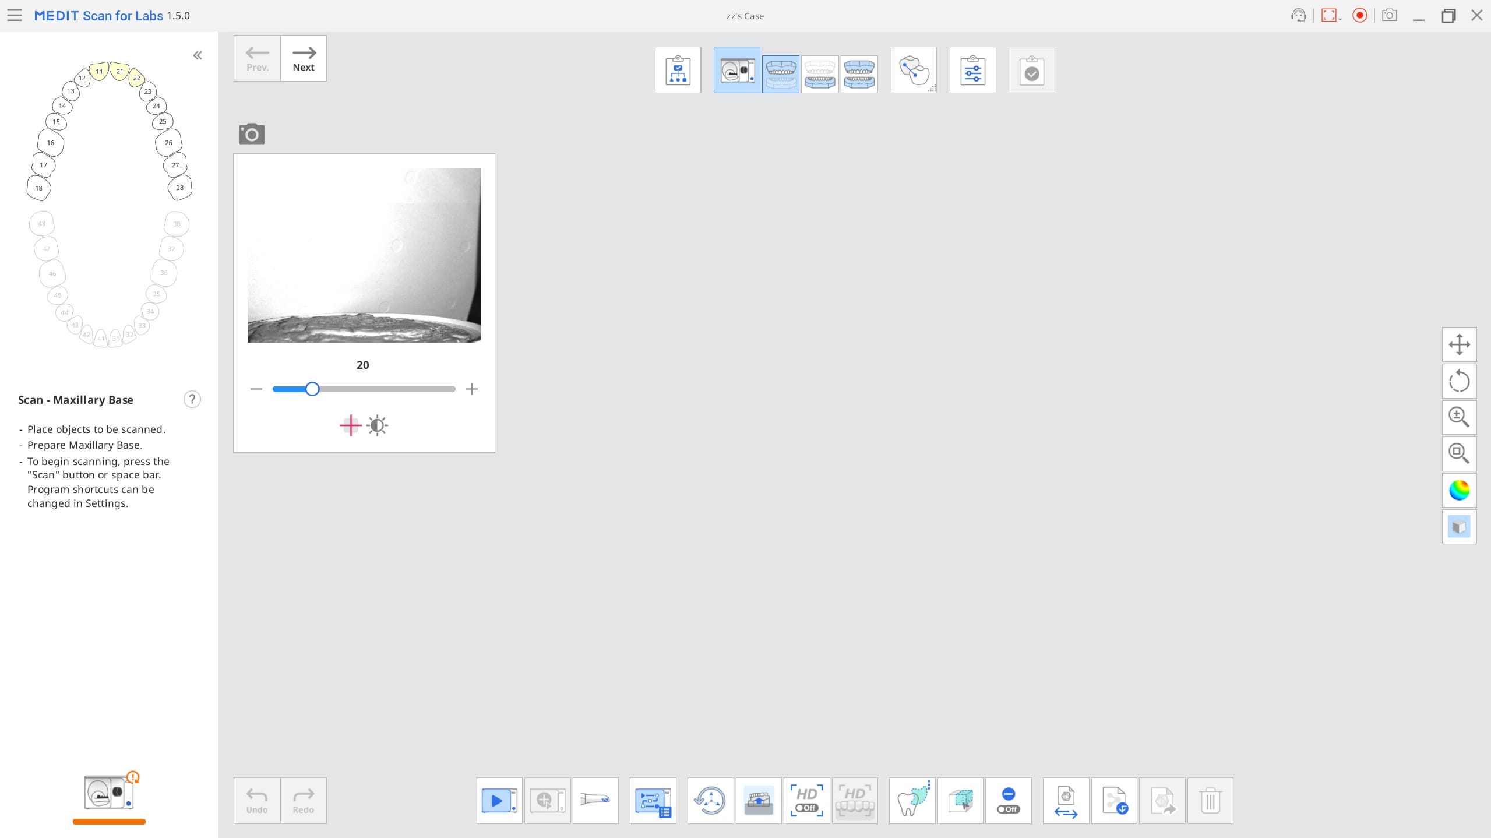Open the color display mode wheel
Screen dimensions: 1491x838
pos(1459,490)
